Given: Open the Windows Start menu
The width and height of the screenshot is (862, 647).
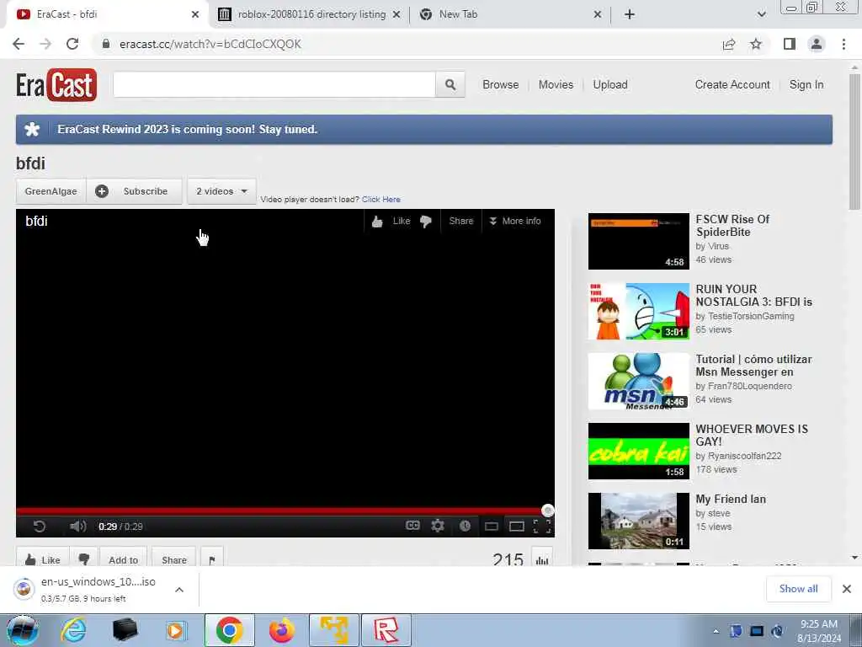Looking at the screenshot, I should tap(22, 630).
